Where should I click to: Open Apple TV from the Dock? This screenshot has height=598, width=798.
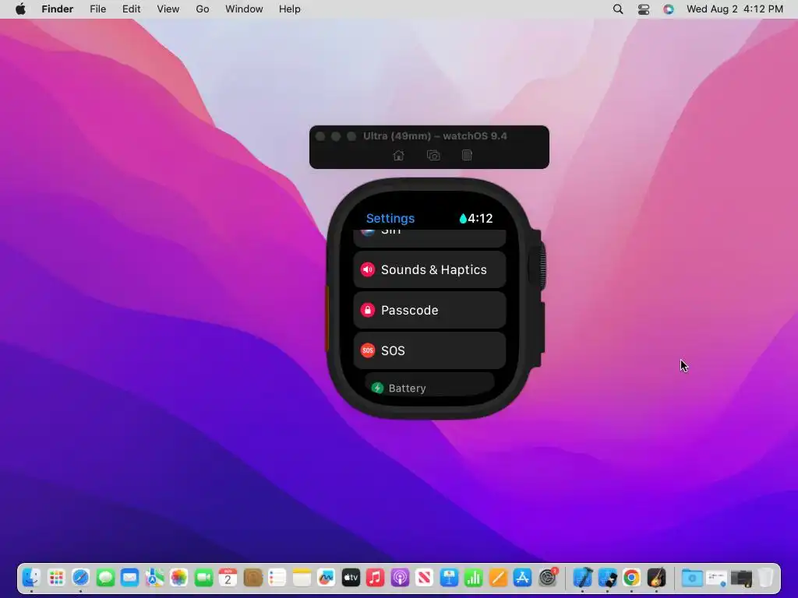[x=351, y=578]
